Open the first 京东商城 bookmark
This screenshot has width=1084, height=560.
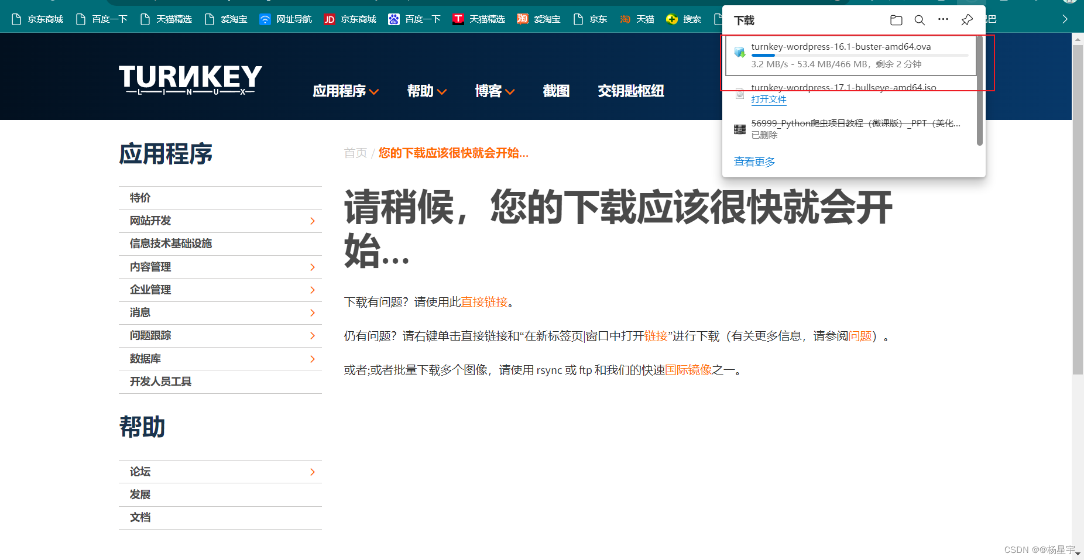37,19
